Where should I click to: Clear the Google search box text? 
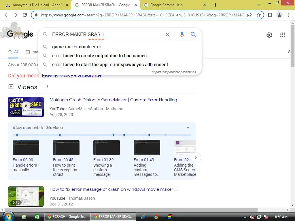(167, 35)
